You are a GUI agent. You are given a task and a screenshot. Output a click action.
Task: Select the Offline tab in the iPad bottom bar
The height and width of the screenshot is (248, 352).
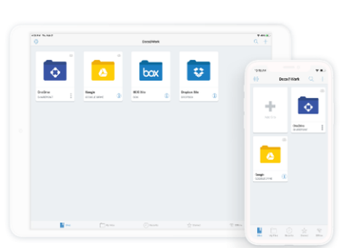236,225
